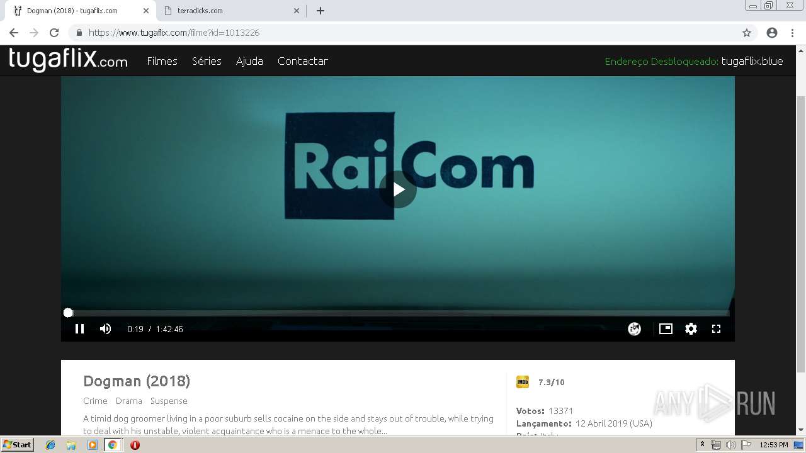Open Action Center flag icon
Image resolution: width=806 pixels, height=453 pixels.
(746, 445)
